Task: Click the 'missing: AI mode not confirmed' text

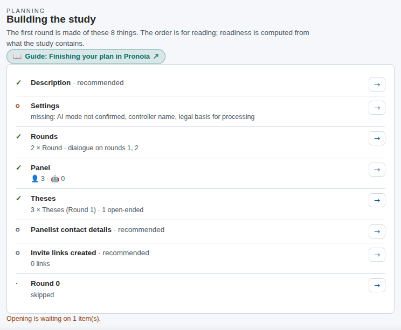Action: click(x=143, y=117)
